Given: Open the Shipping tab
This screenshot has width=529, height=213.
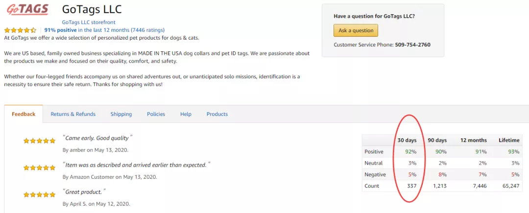Looking at the screenshot, I should point(121,114).
